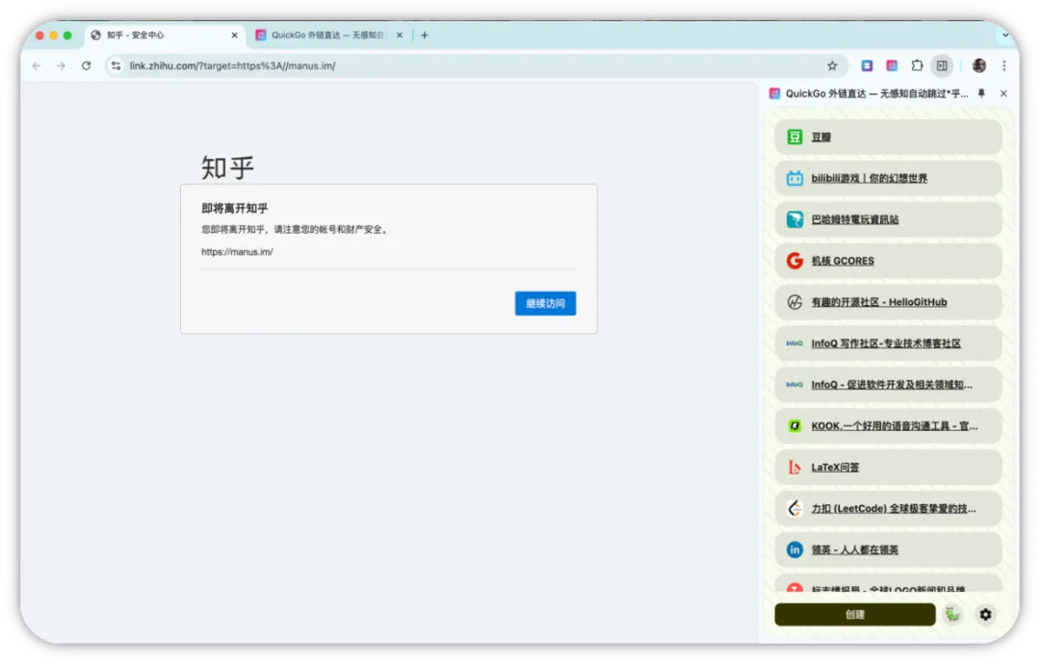Open the Extensions puzzle icon
The width and height of the screenshot is (1040, 664).
[917, 65]
